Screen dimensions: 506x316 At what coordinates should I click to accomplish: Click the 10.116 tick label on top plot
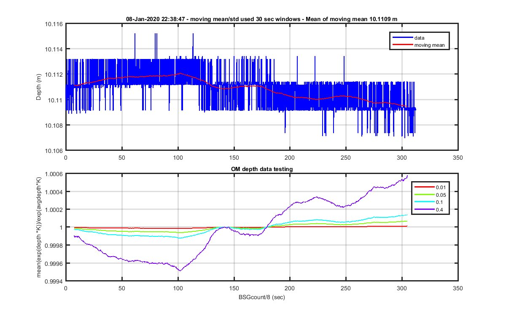pos(54,24)
